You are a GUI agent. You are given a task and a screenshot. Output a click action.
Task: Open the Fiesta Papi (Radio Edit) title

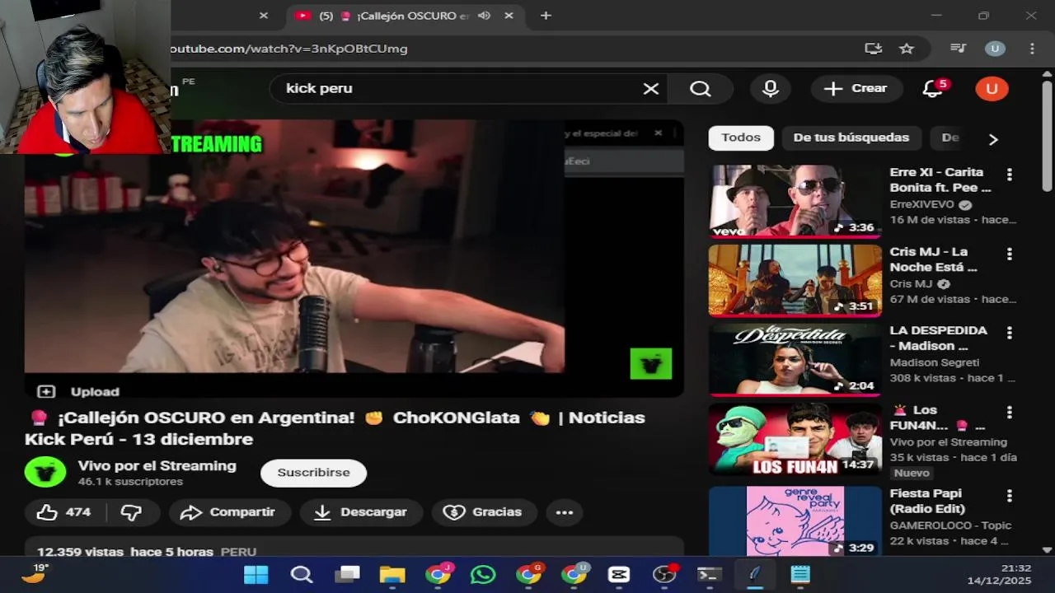tap(927, 501)
